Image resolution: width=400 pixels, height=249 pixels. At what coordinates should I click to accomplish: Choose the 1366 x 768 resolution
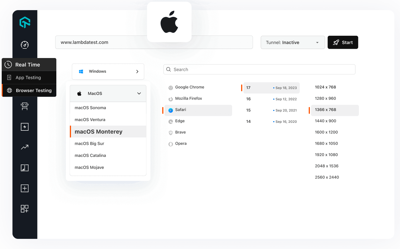(x=325, y=110)
